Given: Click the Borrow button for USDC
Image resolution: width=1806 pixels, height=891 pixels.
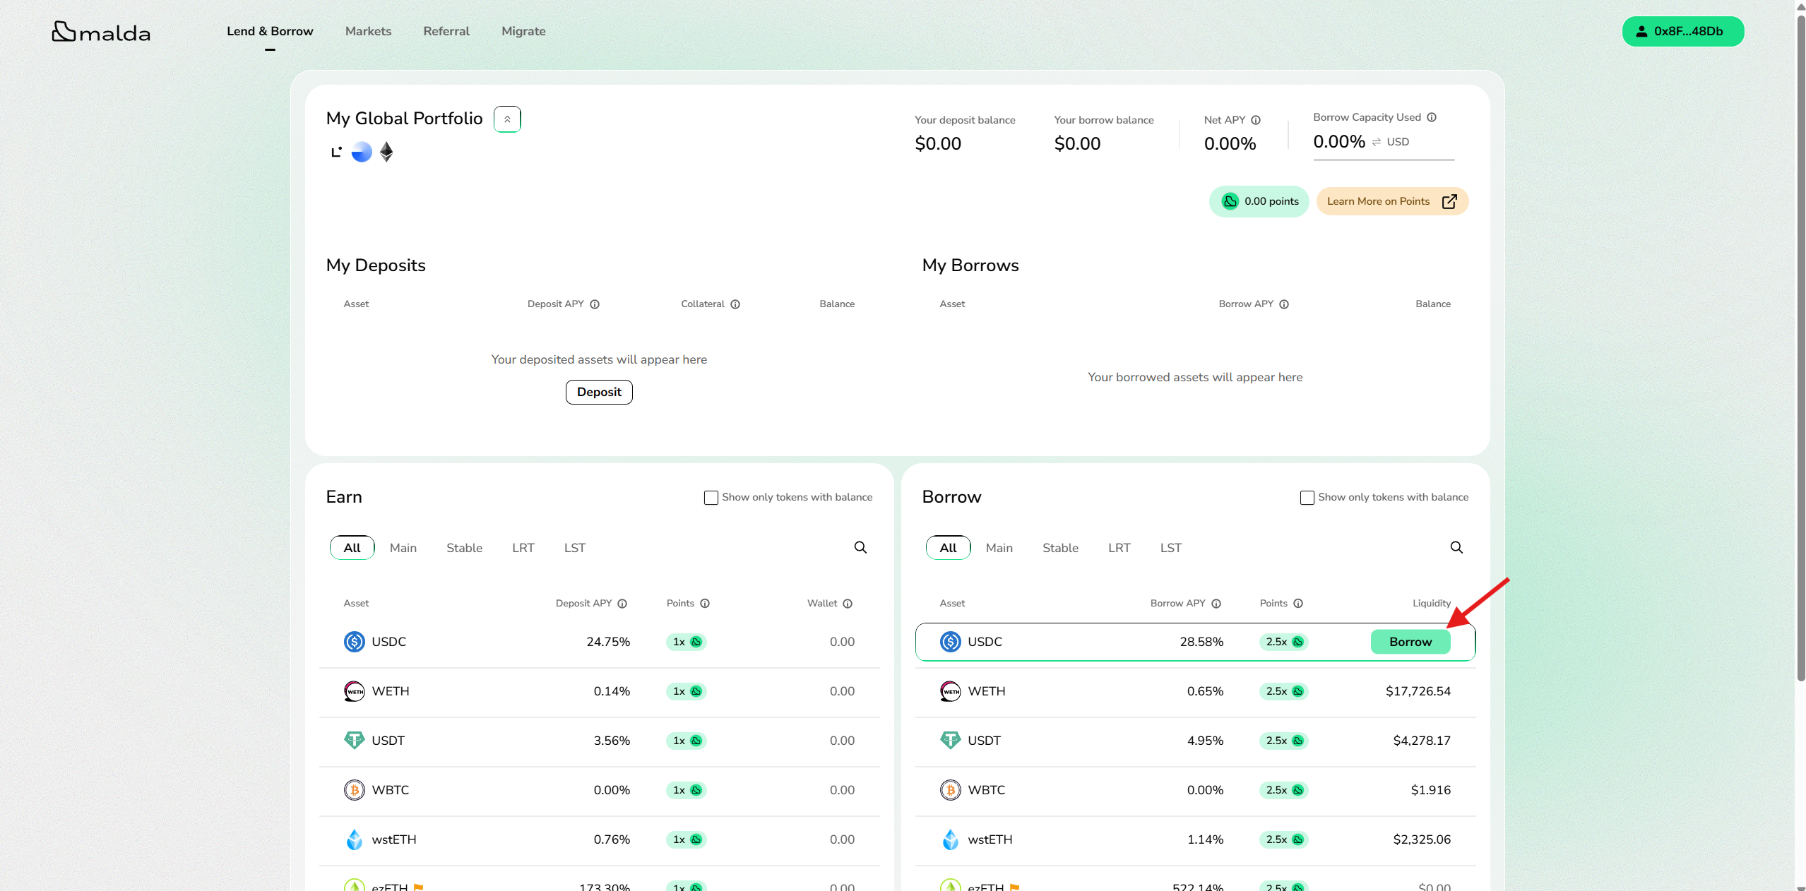Looking at the screenshot, I should click(x=1410, y=642).
